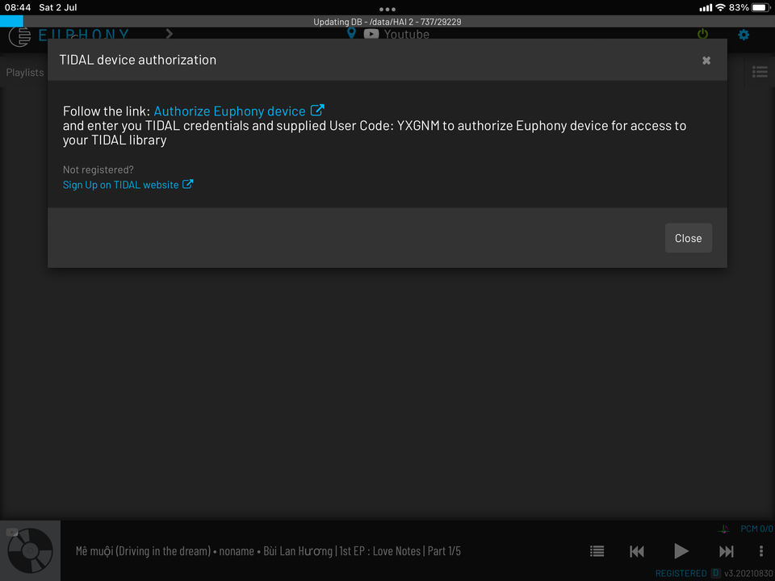Click the album art disc thumbnail
This screenshot has height=581, width=775.
coord(30,550)
